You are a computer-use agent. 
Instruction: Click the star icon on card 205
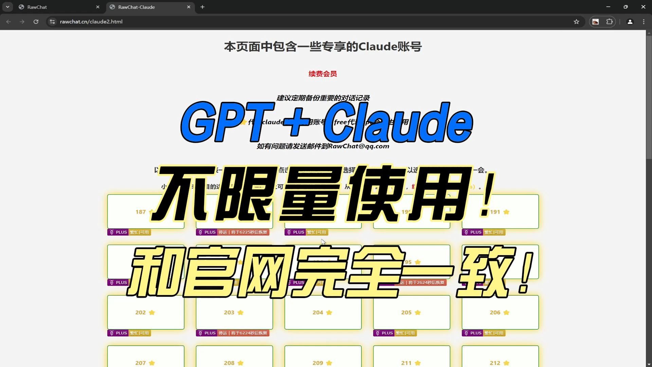click(x=418, y=312)
